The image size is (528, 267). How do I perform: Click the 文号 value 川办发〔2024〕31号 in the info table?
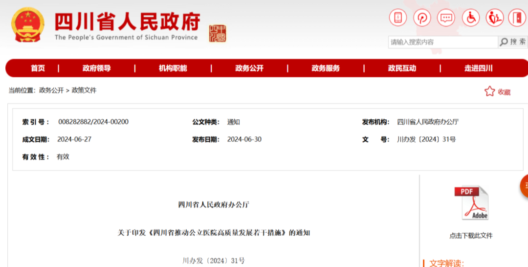(x=426, y=139)
